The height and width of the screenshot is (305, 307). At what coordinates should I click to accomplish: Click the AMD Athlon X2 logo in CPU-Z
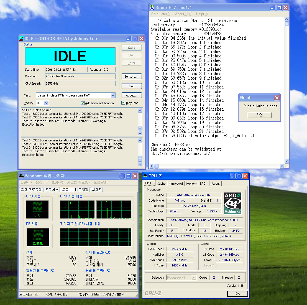coord(232,203)
